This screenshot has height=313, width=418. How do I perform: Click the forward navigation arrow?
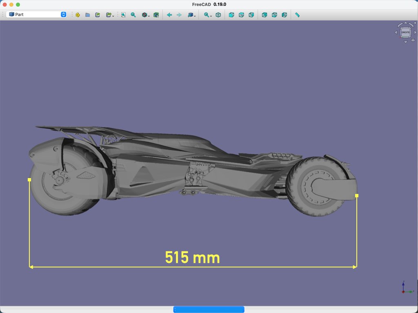(179, 15)
